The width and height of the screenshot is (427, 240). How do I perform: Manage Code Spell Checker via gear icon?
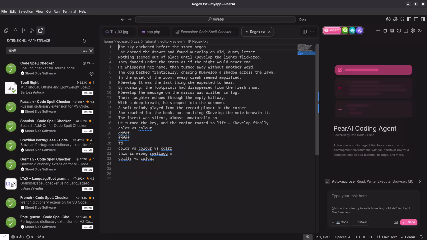[91, 74]
